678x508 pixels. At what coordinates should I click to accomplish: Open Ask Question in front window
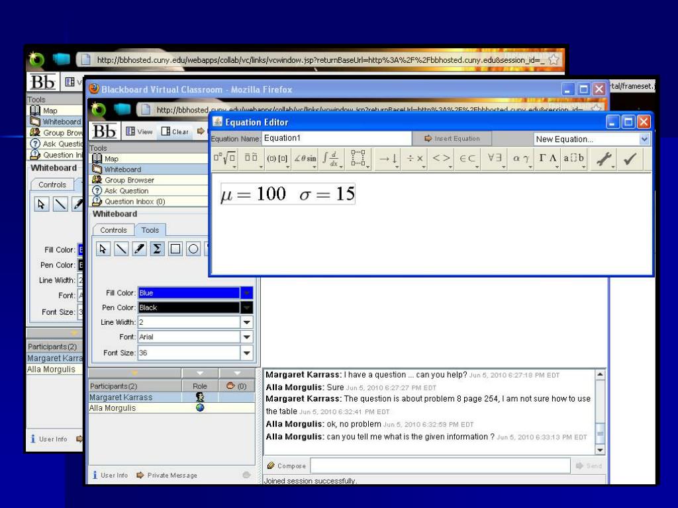[x=126, y=190]
